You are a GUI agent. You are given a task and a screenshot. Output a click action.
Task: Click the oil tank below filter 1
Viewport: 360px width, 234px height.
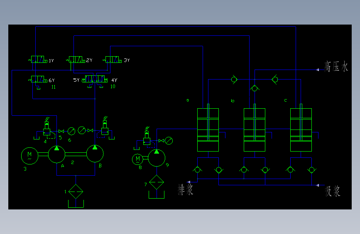(x=76, y=204)
